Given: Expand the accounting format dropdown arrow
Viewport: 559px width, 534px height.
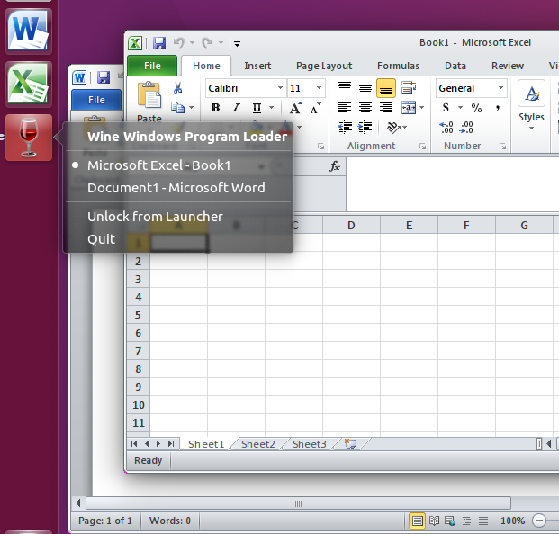Looking at the screenshot, I should pos(460,107).
